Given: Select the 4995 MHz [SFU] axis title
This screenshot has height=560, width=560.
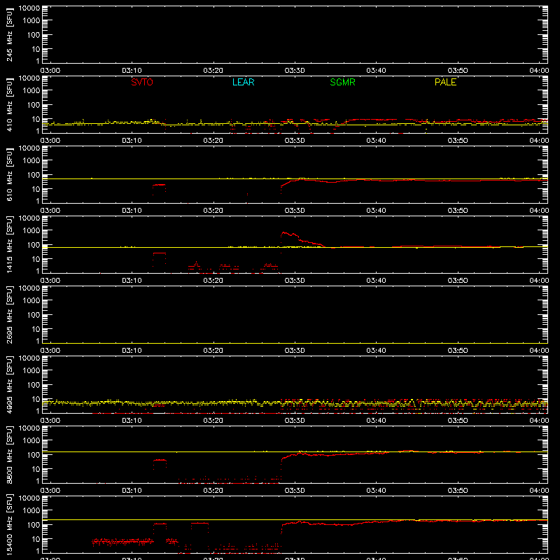Looking at the screenshot, I should [x=9, y=384].
